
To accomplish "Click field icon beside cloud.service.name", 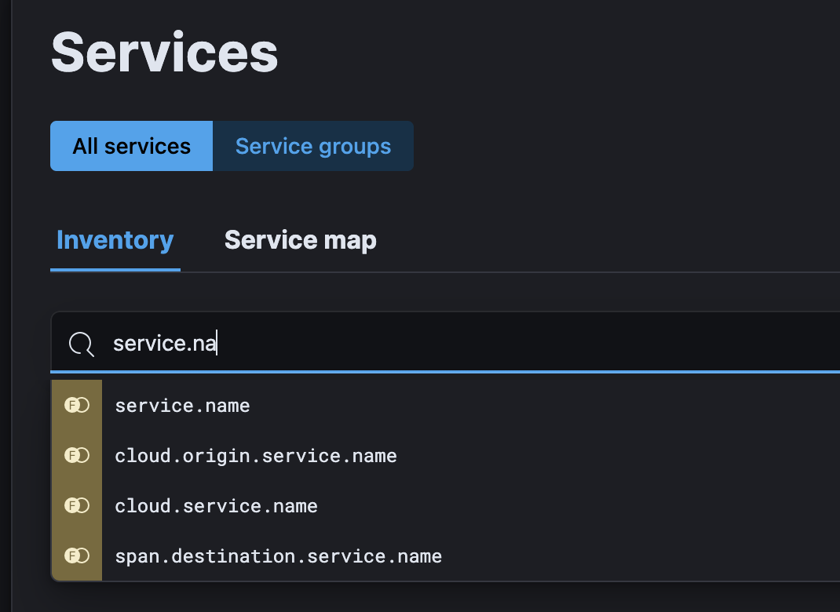I will (x=77, y=505).
